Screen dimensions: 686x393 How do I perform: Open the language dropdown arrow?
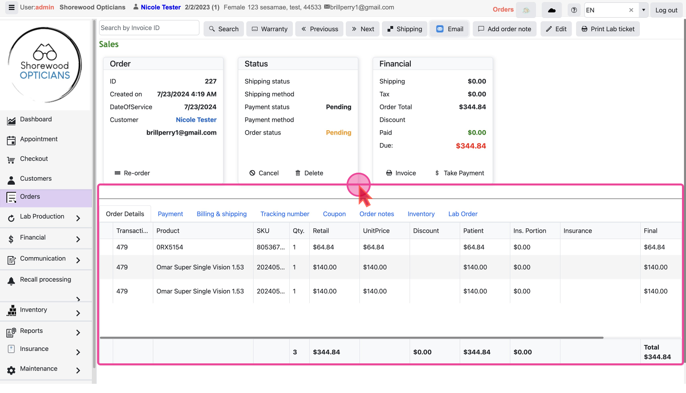643,10
